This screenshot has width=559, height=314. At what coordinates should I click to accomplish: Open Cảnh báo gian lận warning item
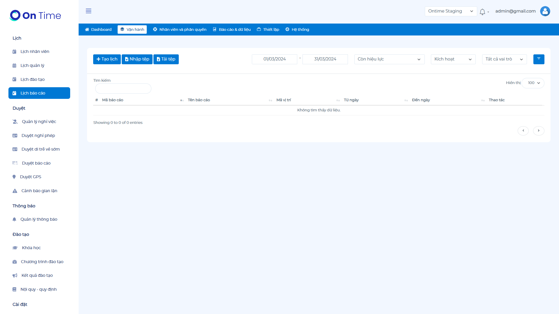tap(39, 191)
